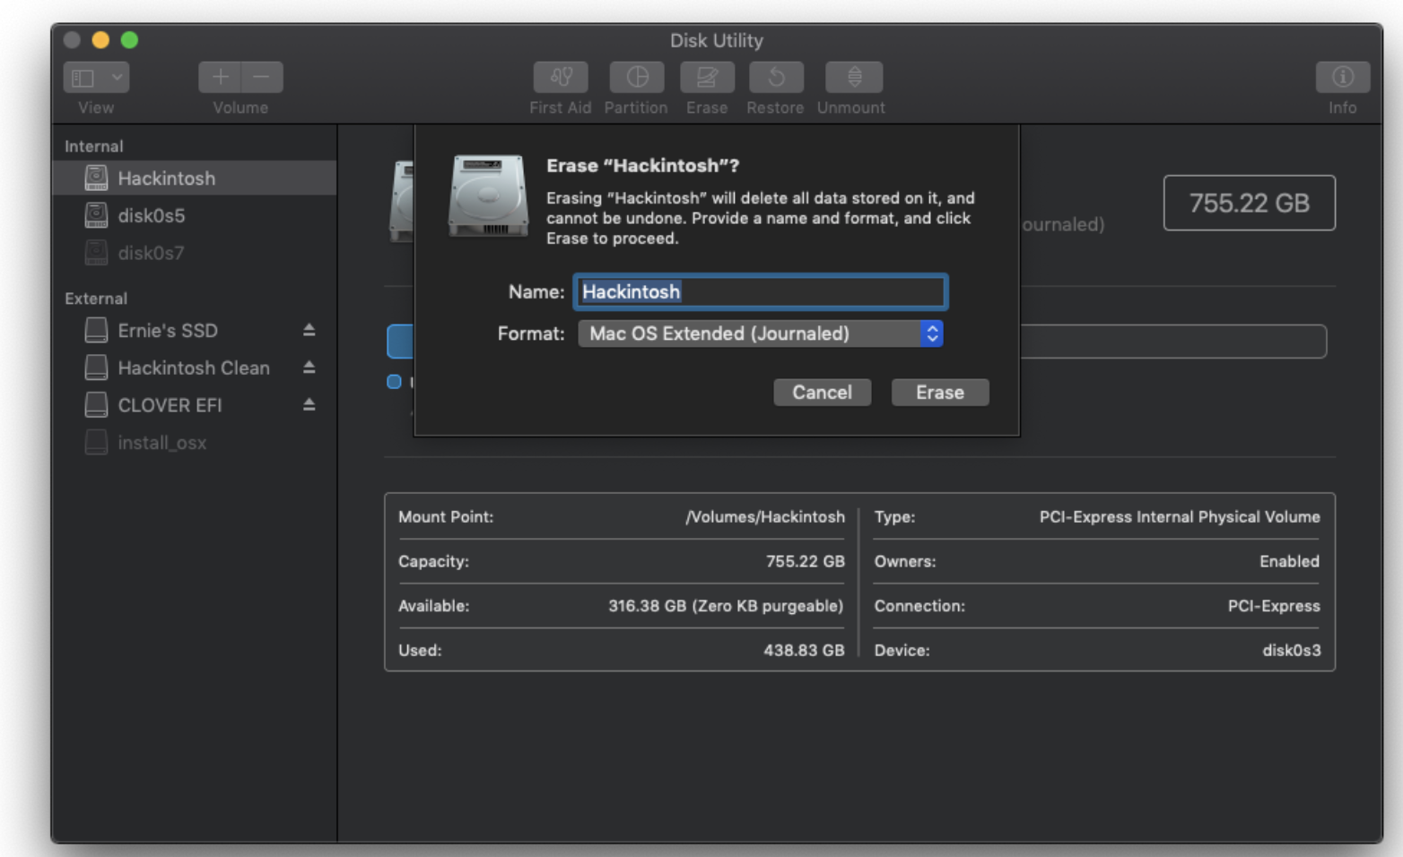Click the green zoom window button

click(x=129, y=39)
